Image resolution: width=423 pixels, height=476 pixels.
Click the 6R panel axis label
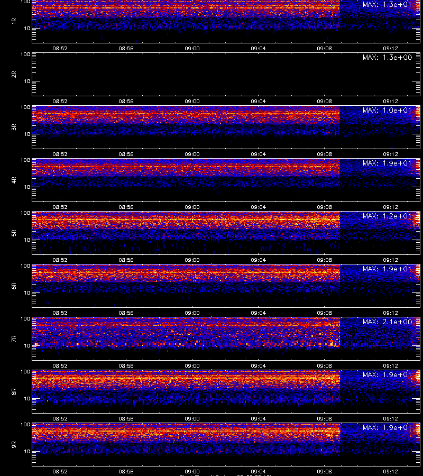(14, 286)
